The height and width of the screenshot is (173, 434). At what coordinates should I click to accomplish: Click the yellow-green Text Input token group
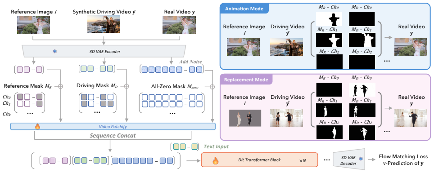point(184,147)
